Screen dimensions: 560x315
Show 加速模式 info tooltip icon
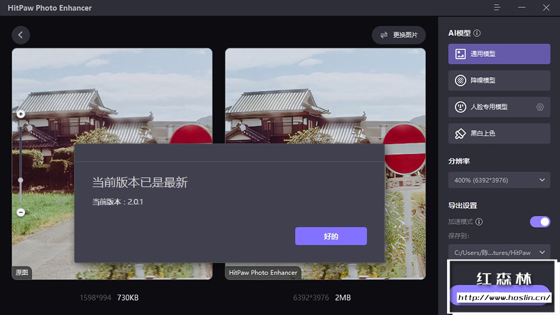click(479, 222)
